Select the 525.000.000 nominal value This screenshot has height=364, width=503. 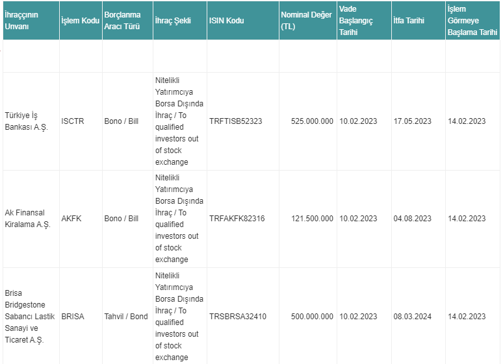pos(312,121)
